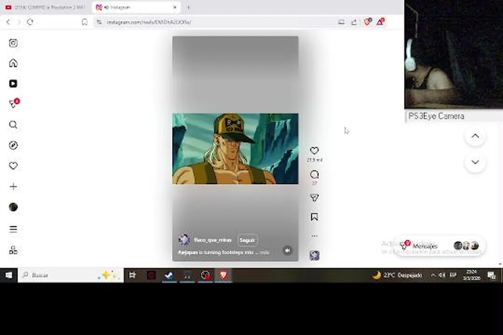Go to the previous reel with up arrow

(475, 136)
